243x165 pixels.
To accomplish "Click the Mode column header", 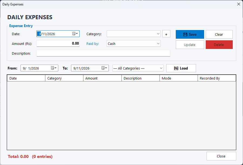I will click(x=179, y=78).
